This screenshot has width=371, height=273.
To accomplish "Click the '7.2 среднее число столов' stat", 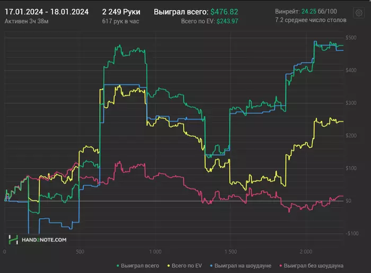I will point(311,20).
